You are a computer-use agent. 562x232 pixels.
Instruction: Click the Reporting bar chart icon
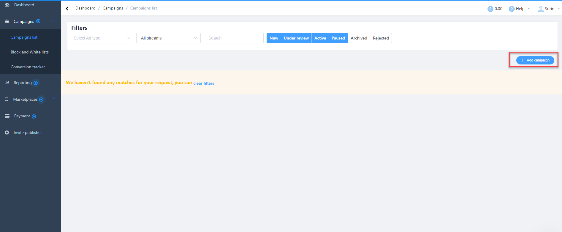7,83
